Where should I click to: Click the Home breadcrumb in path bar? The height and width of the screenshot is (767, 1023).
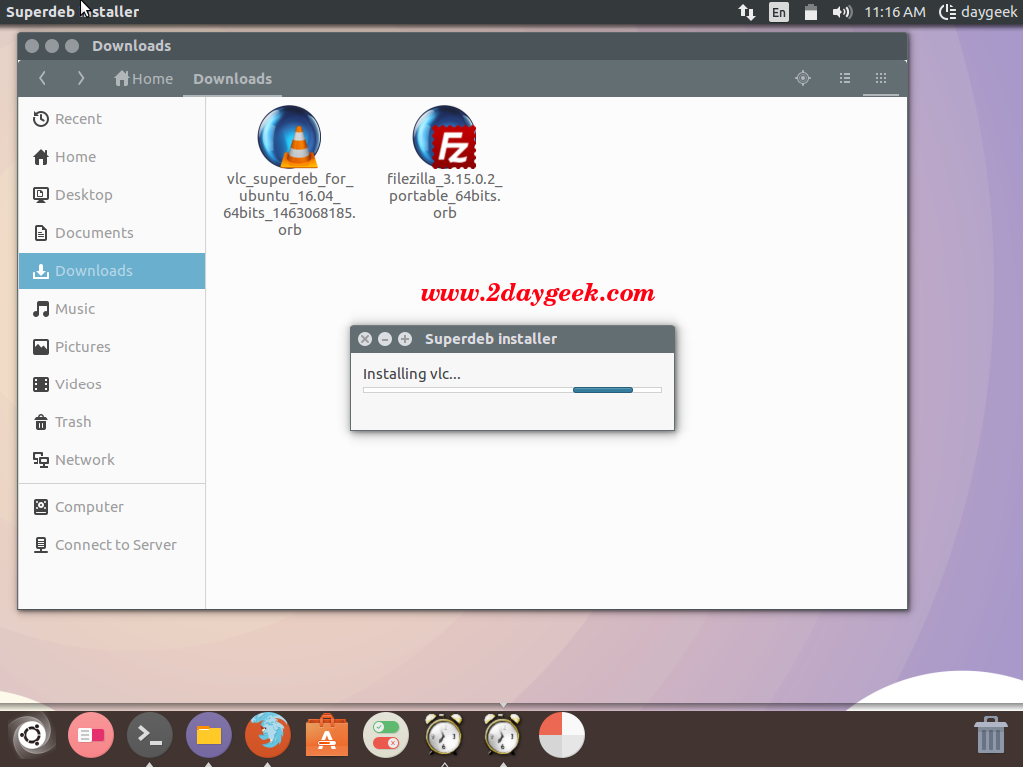[x=144, y=78]
